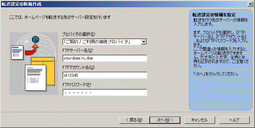Open the provider selection dropdown arrow
This screenshot has height=128, width=255.
click(x=144, y=42)
